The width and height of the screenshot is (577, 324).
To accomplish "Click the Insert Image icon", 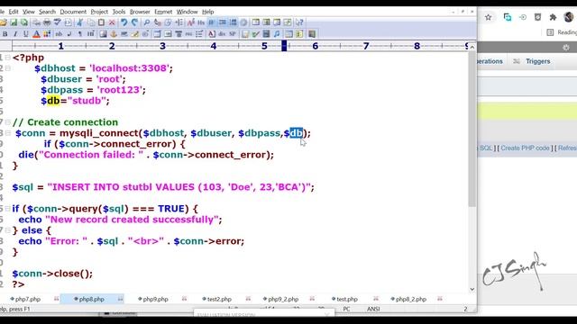I will 103,34.
